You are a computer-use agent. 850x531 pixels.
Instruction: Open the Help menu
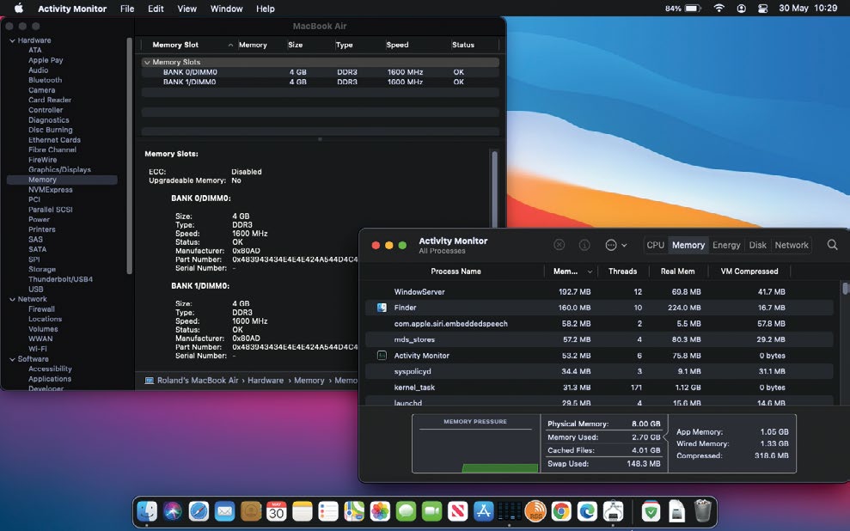[265, 8]
